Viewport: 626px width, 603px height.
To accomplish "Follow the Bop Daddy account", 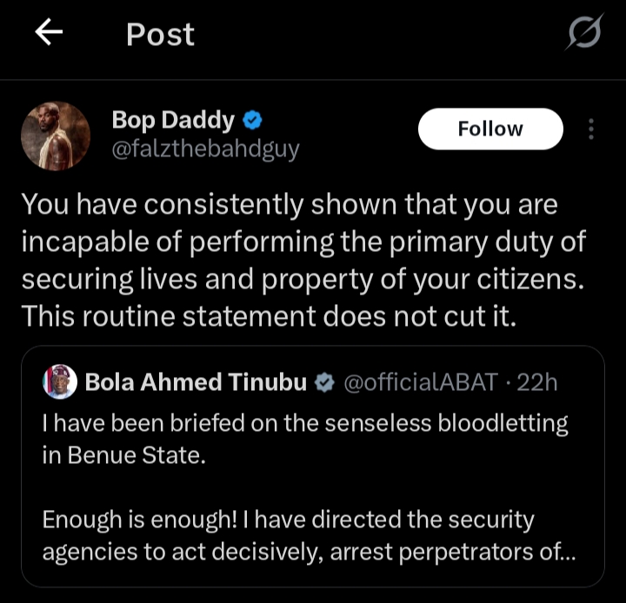I will click(x=490, y=129).
